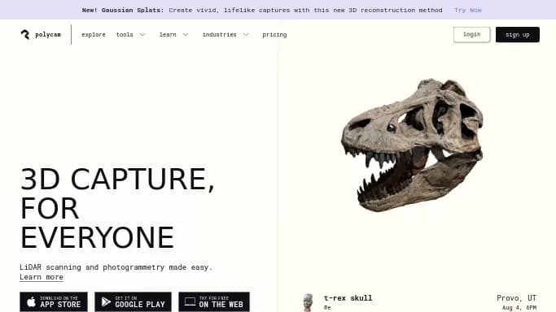The width and height of the screenshot is (556, 312).
Task: Click the Polycam logo icon
Action: pos(25,34)
